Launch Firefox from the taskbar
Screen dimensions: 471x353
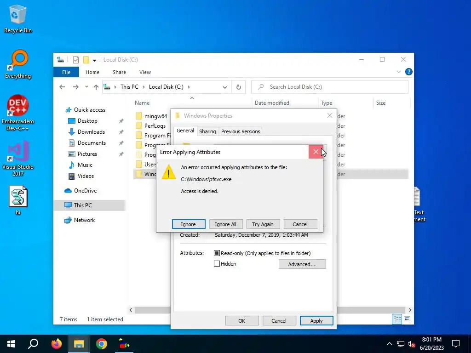click(x=56, y=344)
